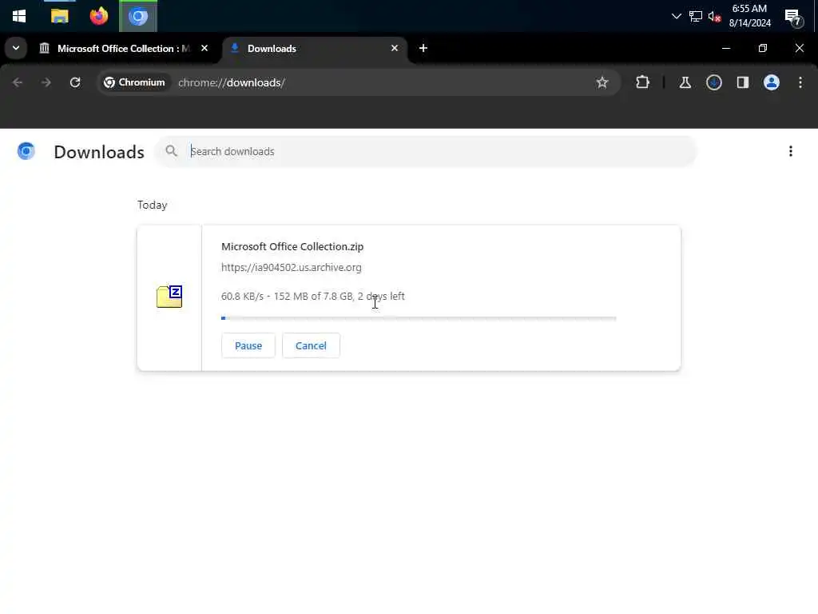818x614 pixels.
Task: Click the Chromium site info chip
Action: 134,82
